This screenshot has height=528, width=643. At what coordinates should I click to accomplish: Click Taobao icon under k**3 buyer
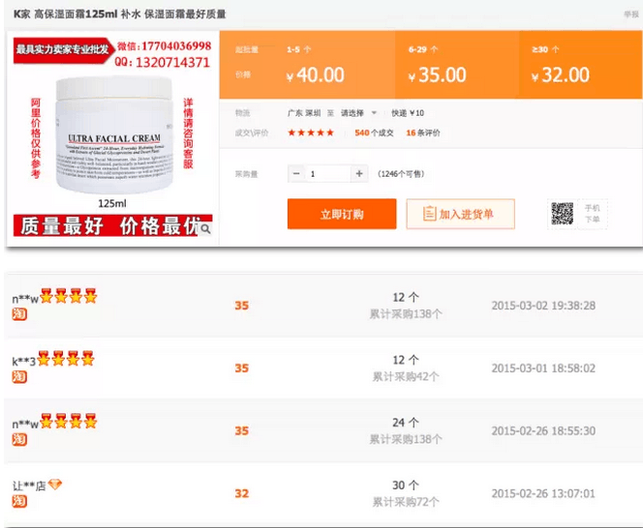pyautogui.click(x=19, y=376)
